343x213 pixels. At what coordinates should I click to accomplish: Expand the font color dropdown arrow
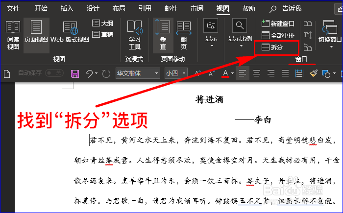click(233, 73)
